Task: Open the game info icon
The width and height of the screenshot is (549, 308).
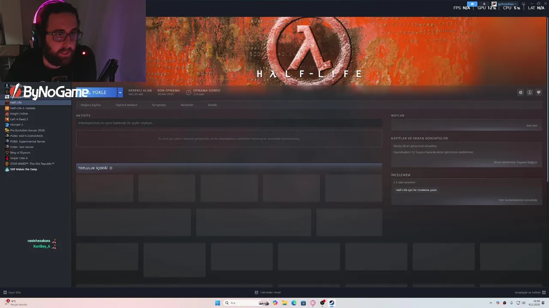Action: coord(530,92)
